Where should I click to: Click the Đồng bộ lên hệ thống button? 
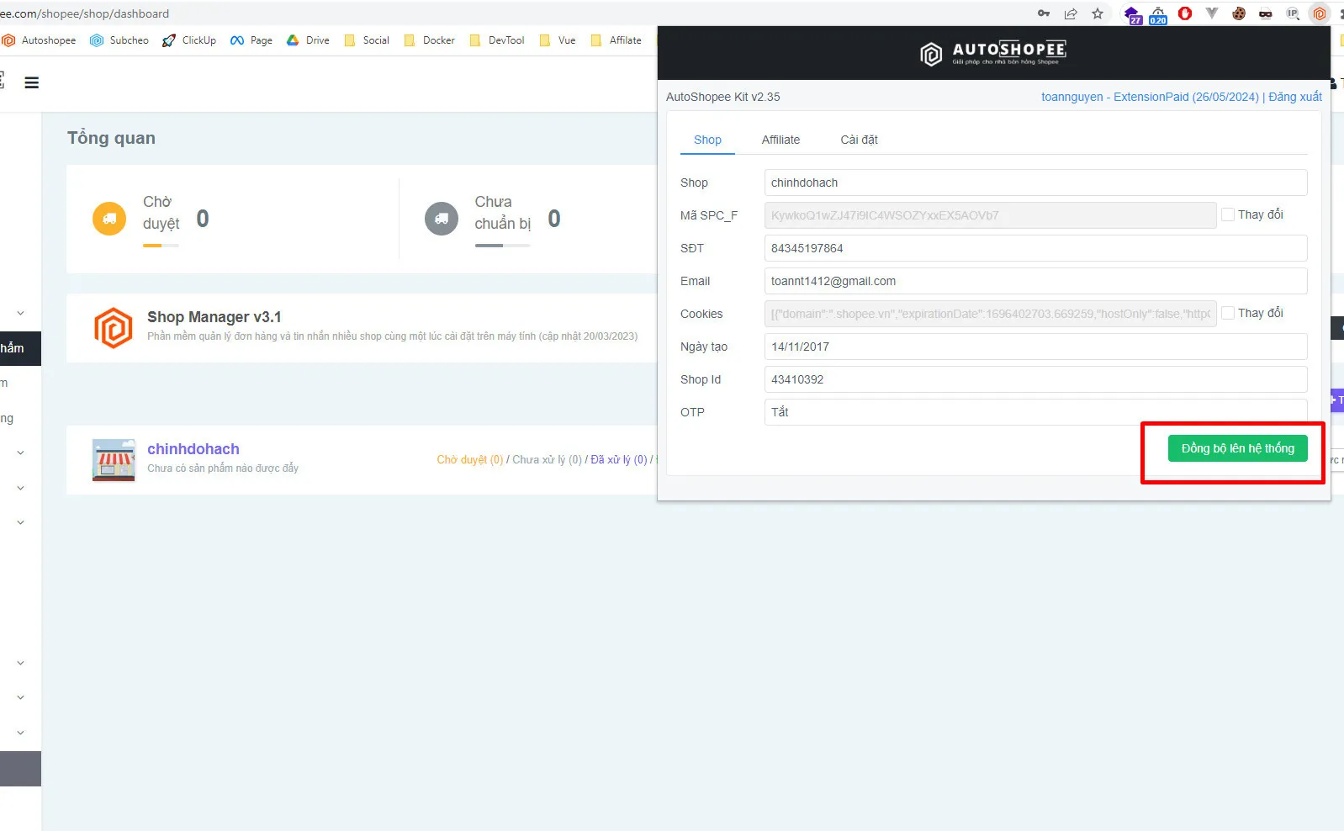click(x=1238, y=448)
